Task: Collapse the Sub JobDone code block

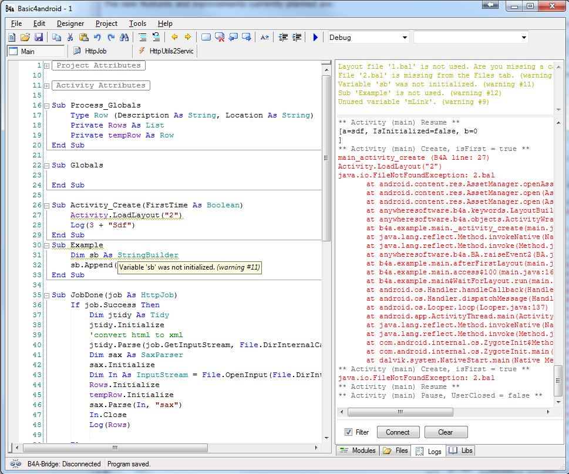Action: pyautogui.click(x=46, y=295)
